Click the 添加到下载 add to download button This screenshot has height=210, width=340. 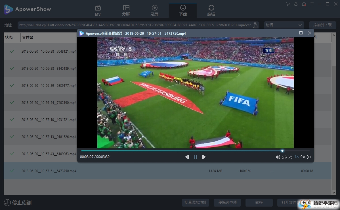322,25
